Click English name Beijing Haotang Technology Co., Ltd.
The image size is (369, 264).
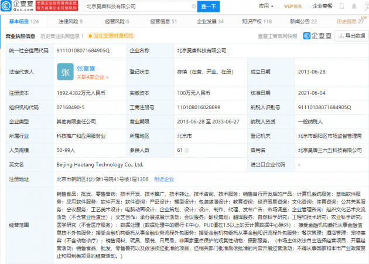pos(100,164)
